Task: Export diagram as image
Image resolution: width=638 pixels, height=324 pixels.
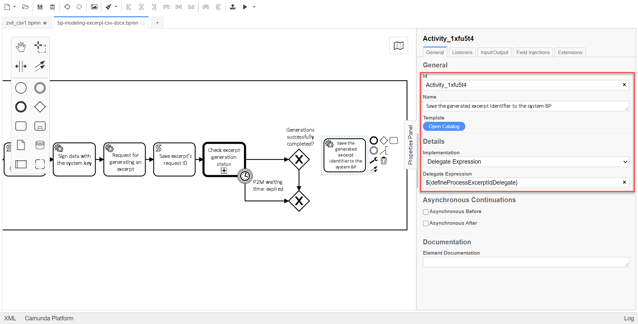Action: click(94, 7)
